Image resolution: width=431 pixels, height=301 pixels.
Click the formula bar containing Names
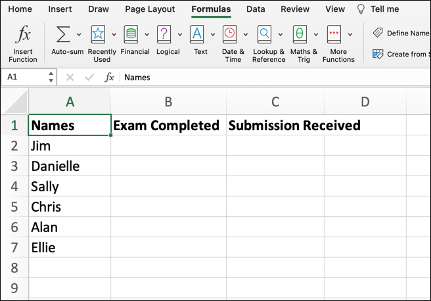click(x=275, y=78)
